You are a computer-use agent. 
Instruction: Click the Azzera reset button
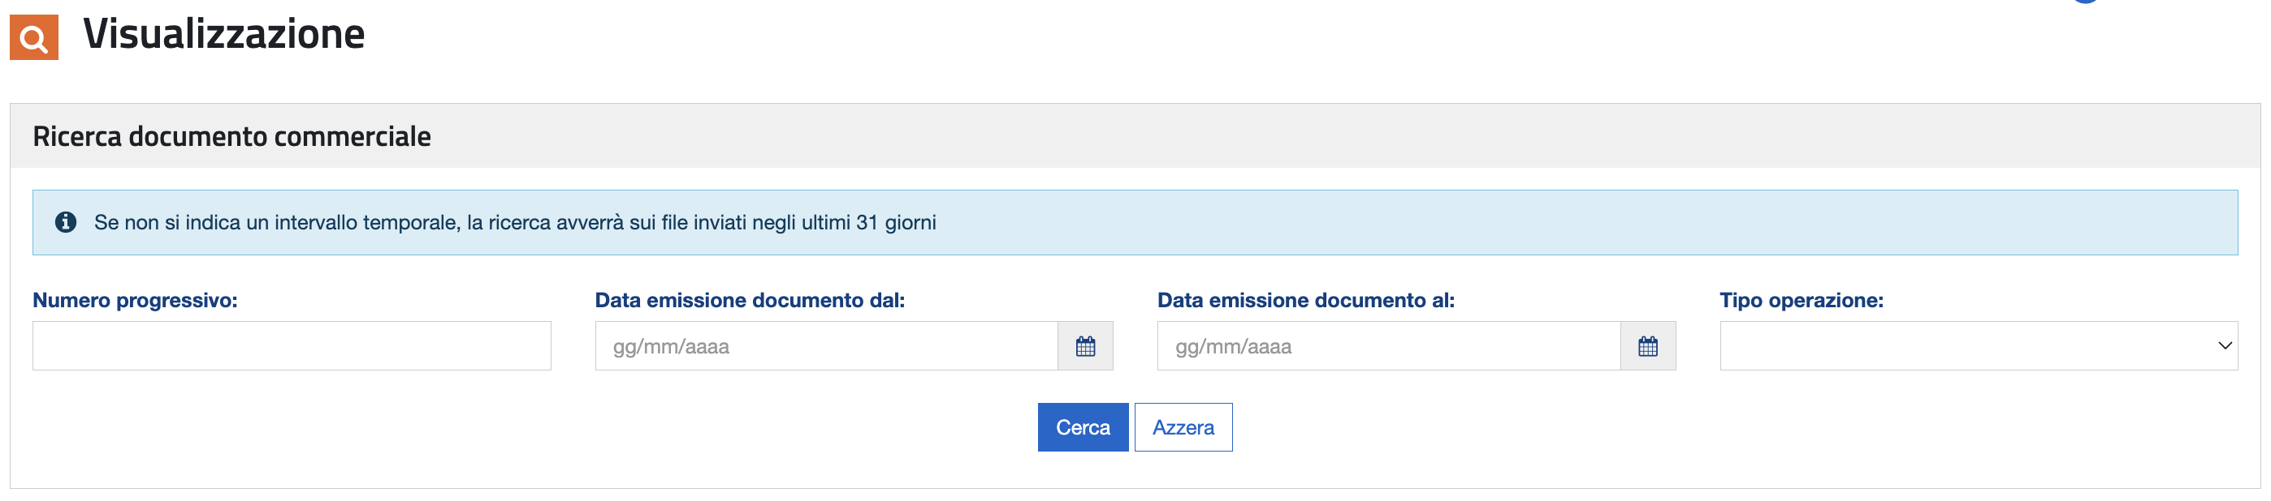point(1183,427)
